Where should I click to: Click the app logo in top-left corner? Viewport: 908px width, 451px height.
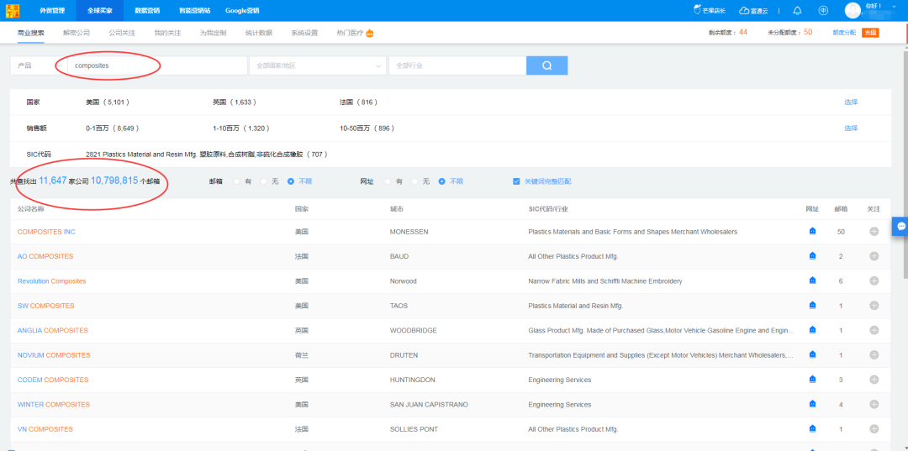coord(12,10)
